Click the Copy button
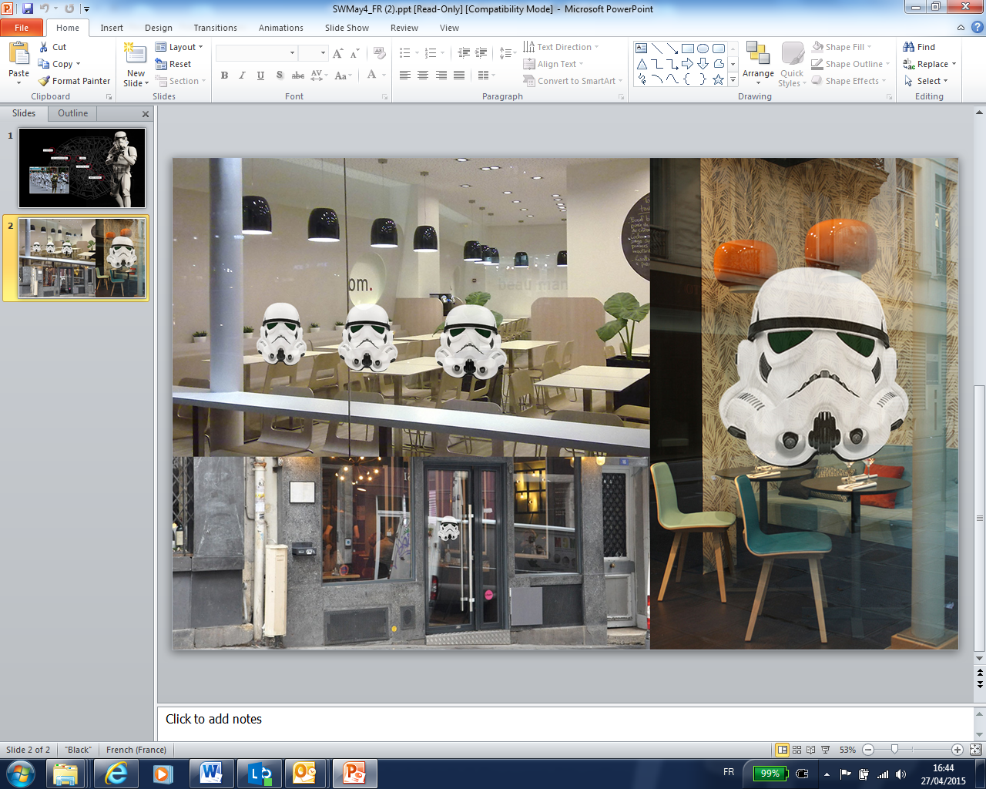This screenshot has width=986, height=789. (60, 64)
